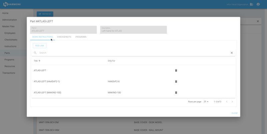Select the Work Instructions tab
This screenshot has height=134, width=267.
42,37
